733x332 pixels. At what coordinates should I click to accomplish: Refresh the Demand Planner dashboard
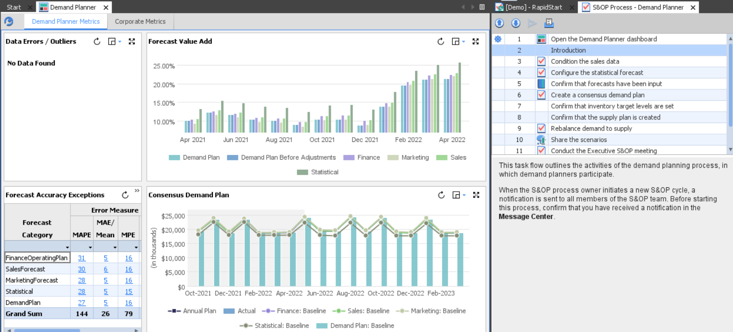[9, 22]
